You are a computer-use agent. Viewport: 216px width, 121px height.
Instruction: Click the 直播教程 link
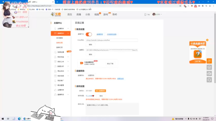pyautogui.click(x=100, y=34)
